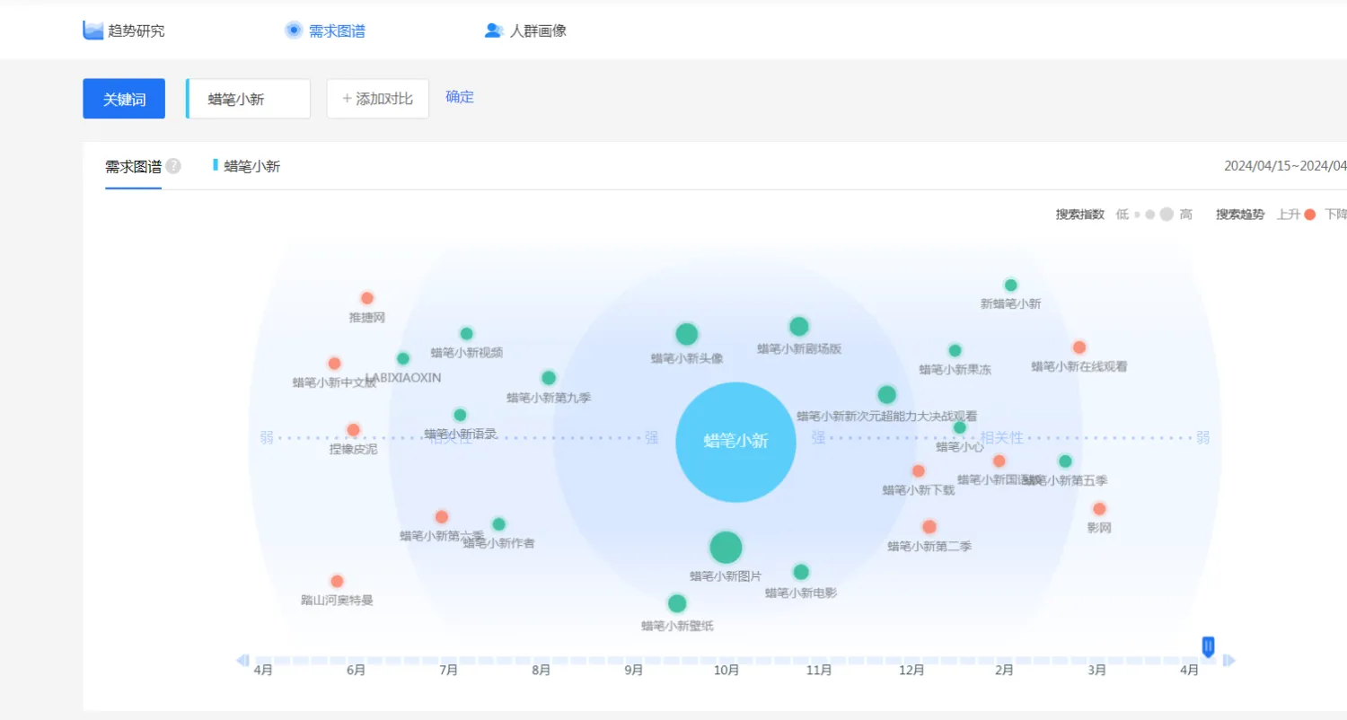Open the 趋势研究 tab

(124, 31)
